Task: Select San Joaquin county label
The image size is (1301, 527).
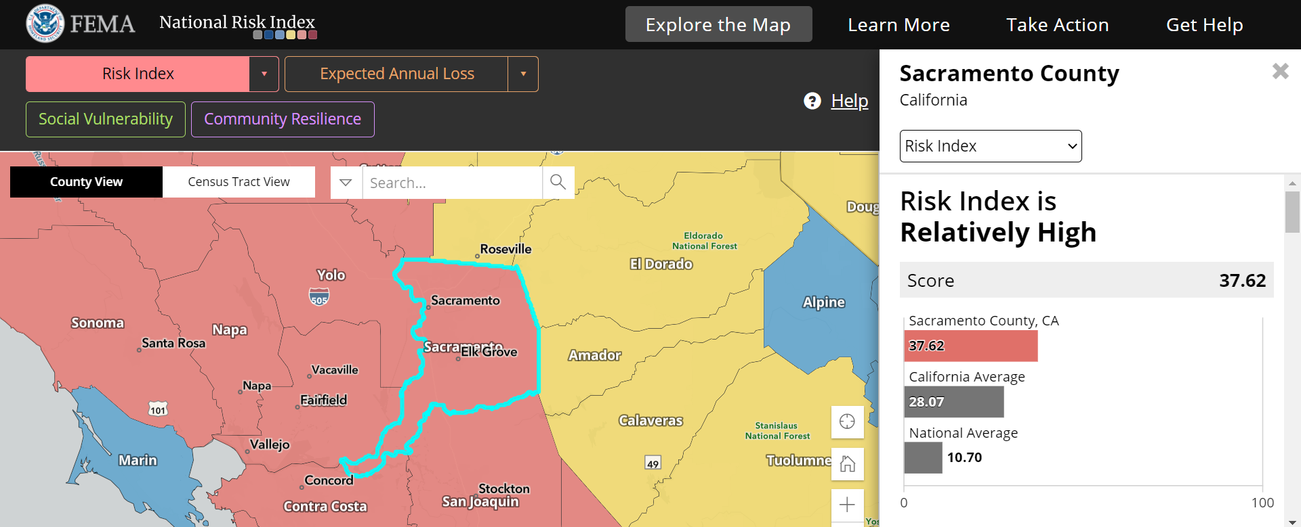Action: coord(480,502)
